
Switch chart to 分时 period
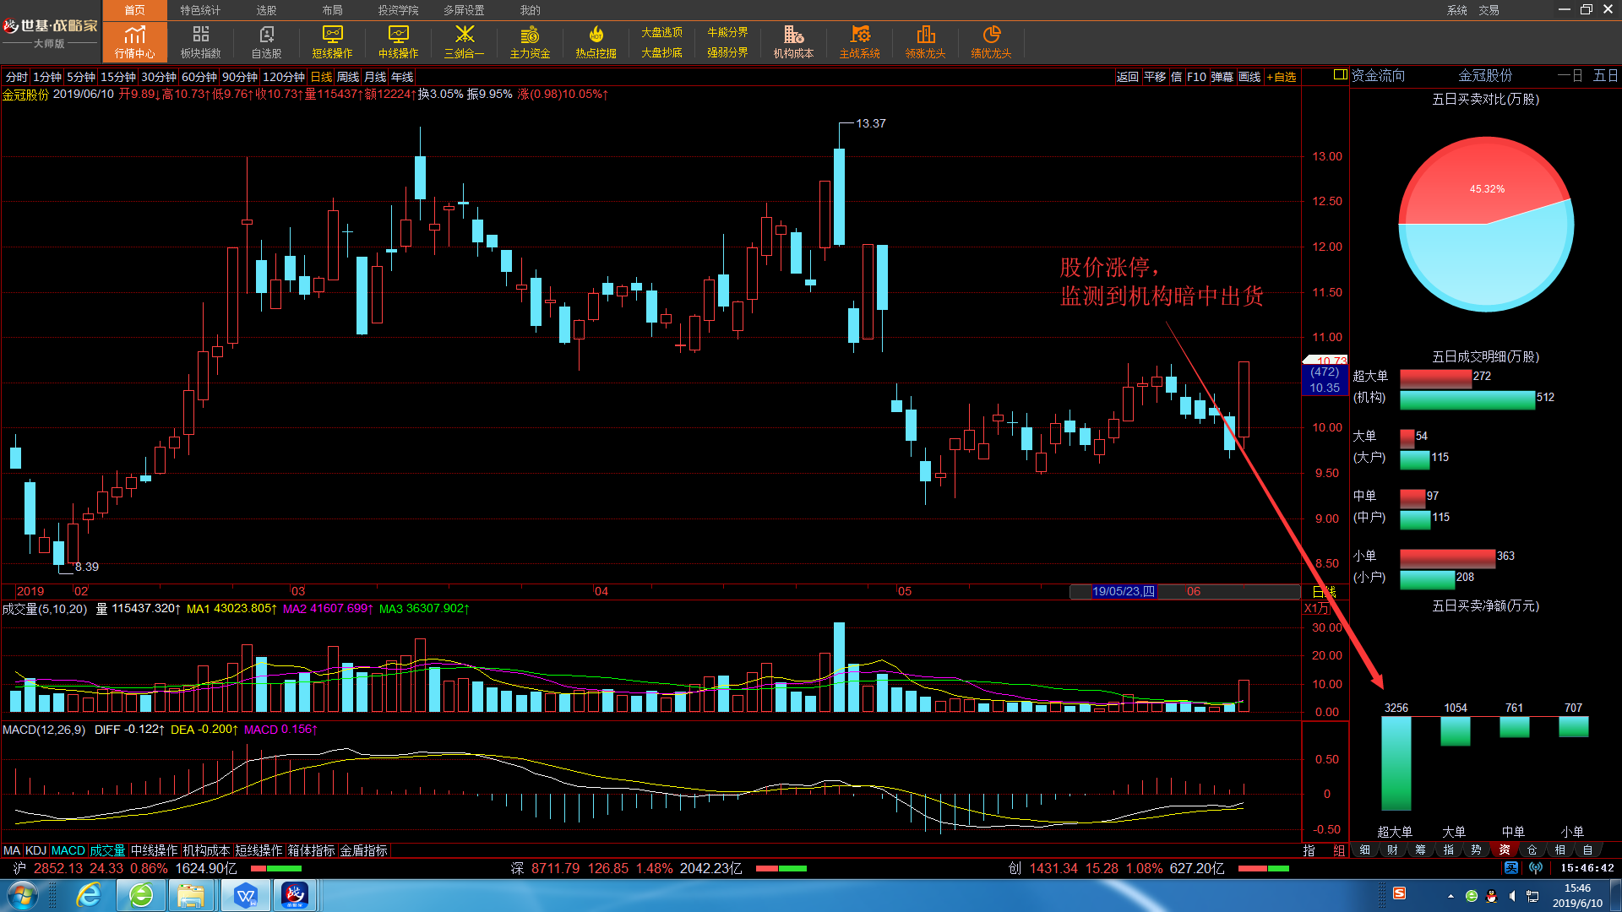click(17, 77)
